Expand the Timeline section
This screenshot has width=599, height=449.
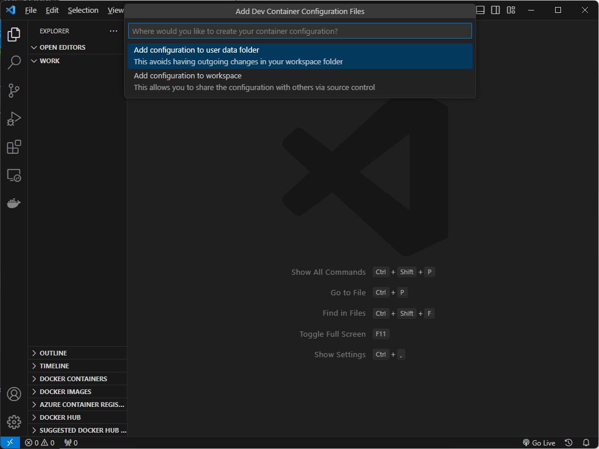click(77, 366)
